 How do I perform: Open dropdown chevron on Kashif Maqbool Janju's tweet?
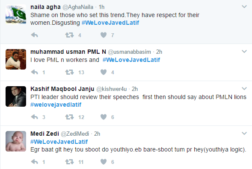point(244,88)
